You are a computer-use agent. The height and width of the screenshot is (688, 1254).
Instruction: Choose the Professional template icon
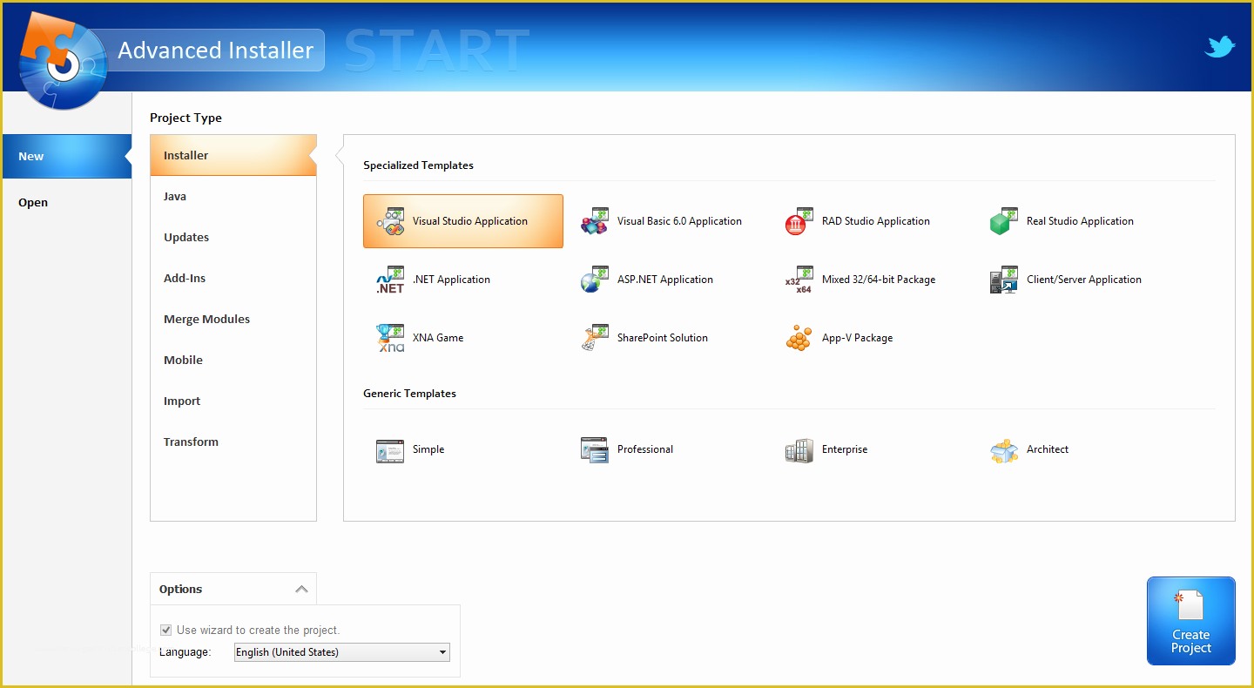tap(595, 450)
